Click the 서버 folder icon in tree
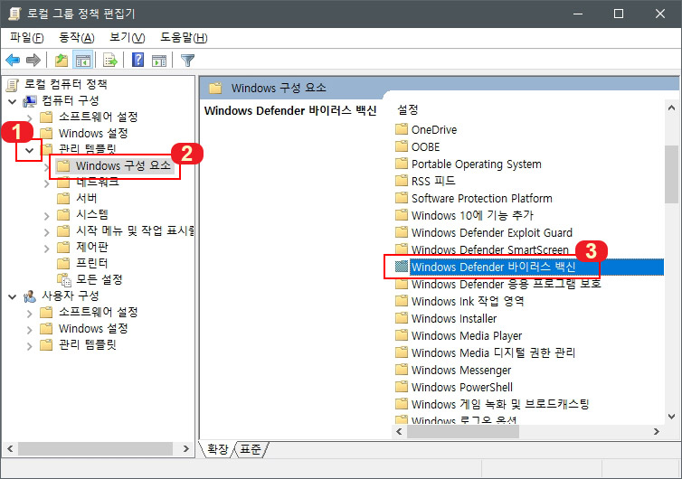The width and height of the screenshot is (682, 479). [63, 198]
